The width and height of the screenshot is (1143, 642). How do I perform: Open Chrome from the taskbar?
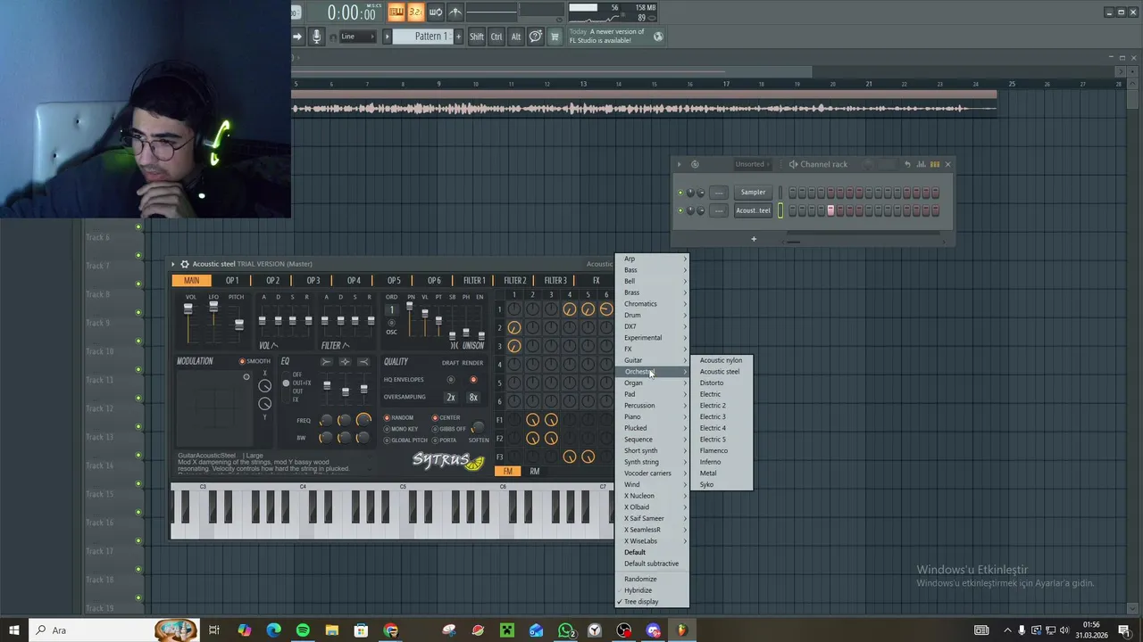(391, 630)
